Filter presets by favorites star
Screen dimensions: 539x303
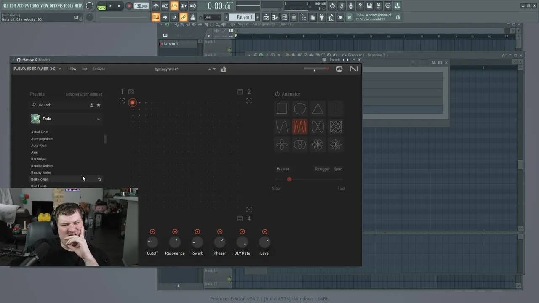(99, 105)
